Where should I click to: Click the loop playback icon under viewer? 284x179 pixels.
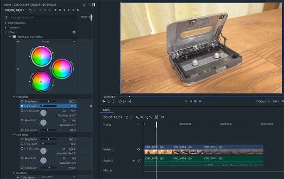point(120,101)
